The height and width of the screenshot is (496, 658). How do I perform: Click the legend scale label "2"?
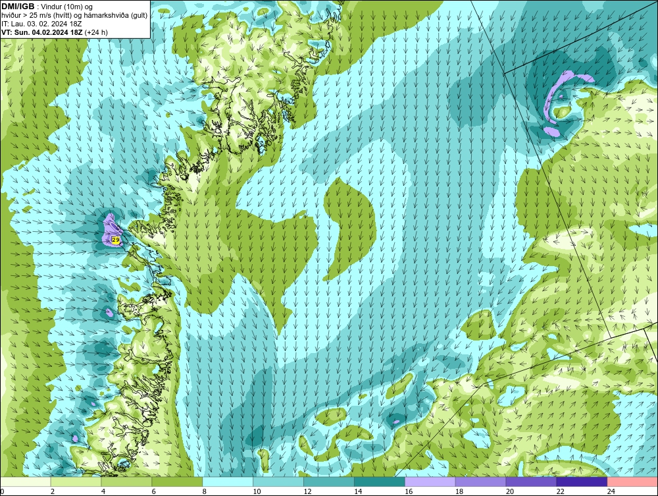click(53, 491)
